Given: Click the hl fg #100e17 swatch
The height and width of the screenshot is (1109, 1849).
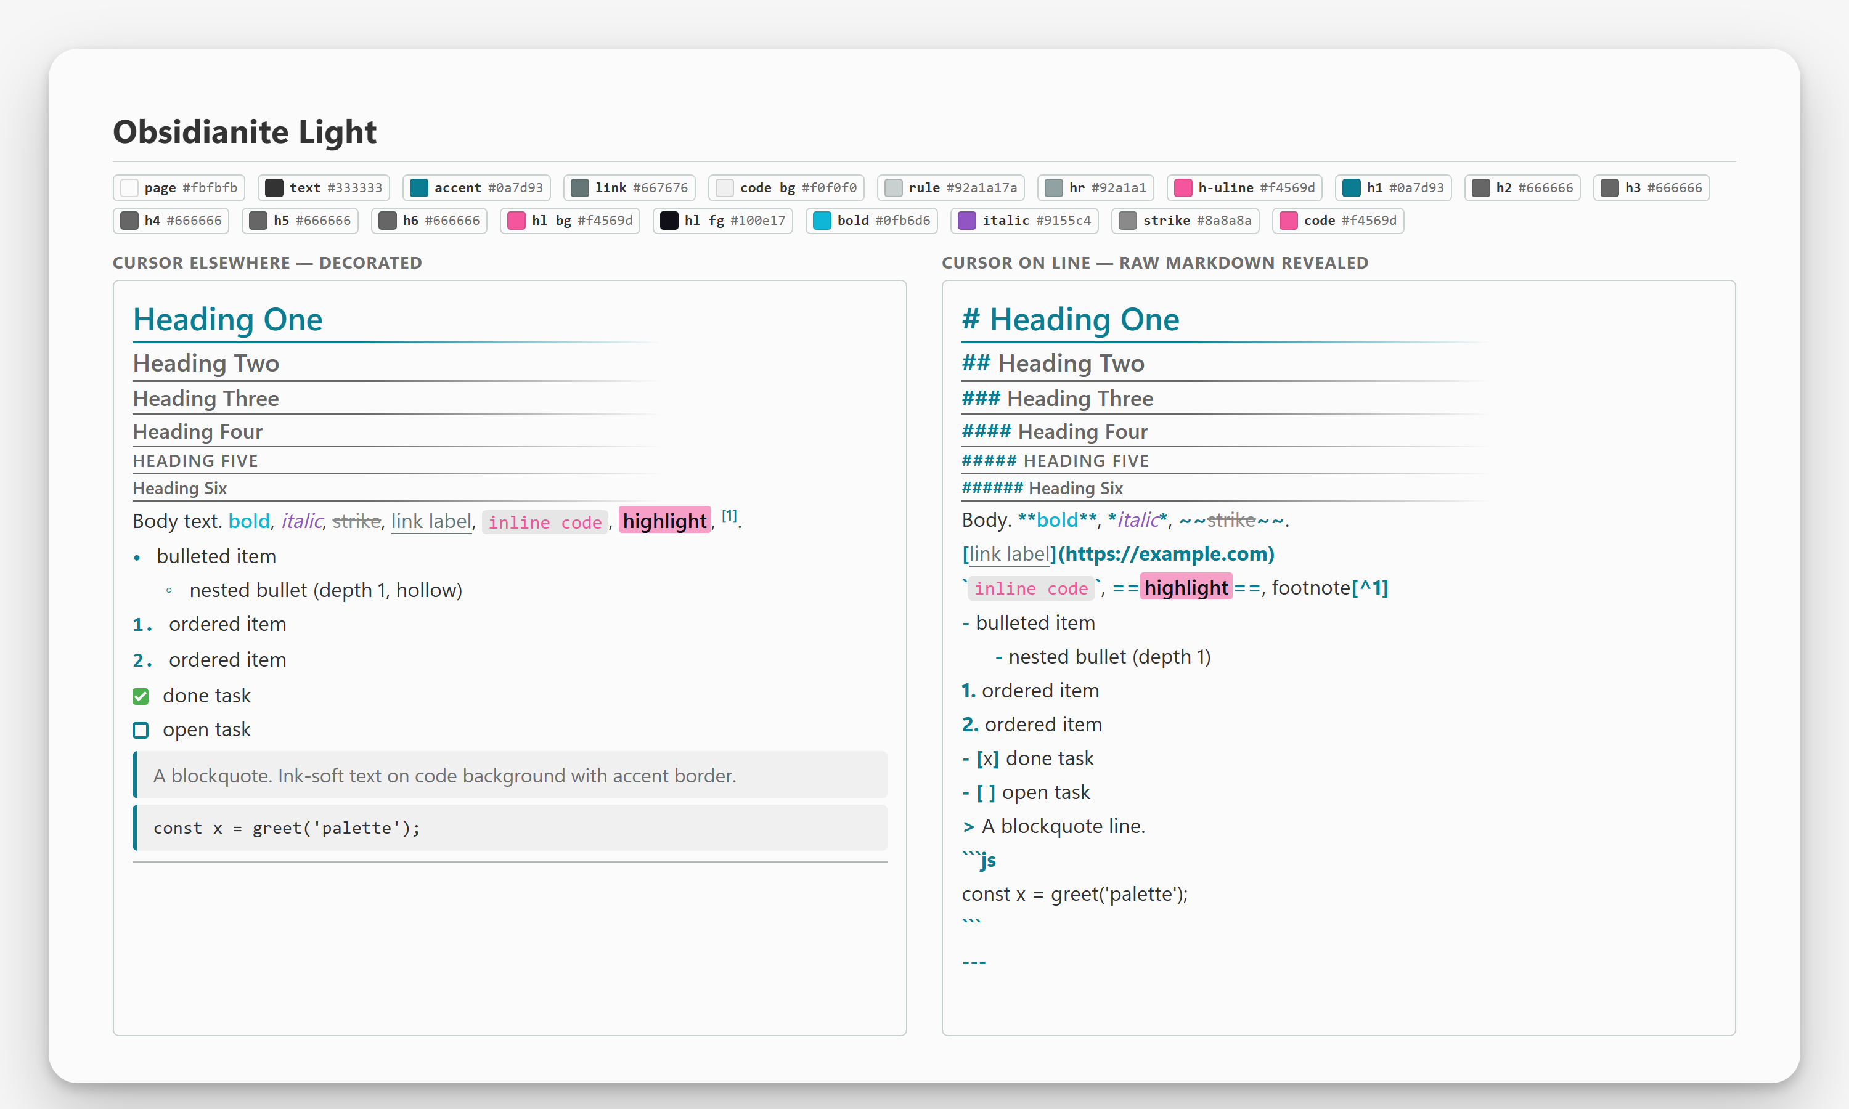Looking at the screenshot, I should [x=723, y=221].
